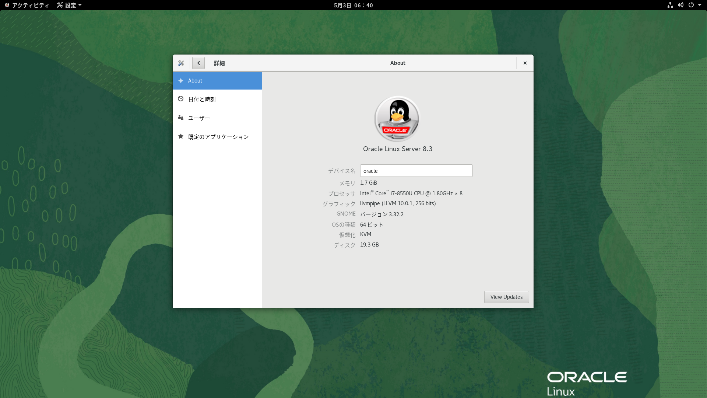Focus the デバイス名 input field
Screen dimensions: 707x398
pyautogui.click(x=416, y=171)
